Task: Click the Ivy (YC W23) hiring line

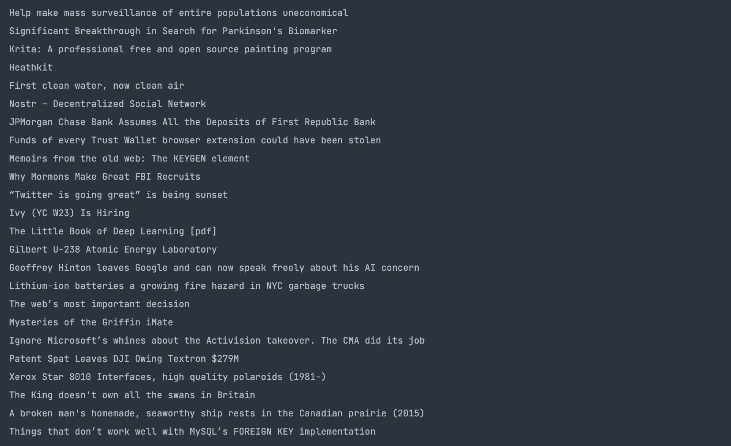Action: pyautogui.click(x=69, y=213)
